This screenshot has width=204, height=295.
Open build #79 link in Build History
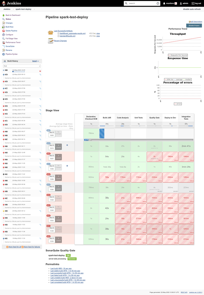6,75
